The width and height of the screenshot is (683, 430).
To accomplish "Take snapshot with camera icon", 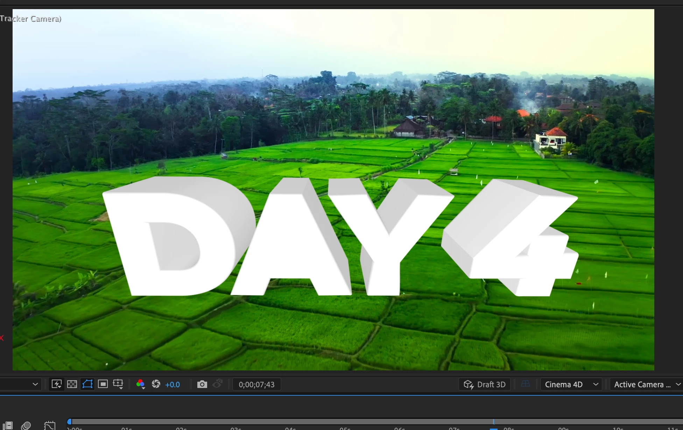I will pos(202,384).
